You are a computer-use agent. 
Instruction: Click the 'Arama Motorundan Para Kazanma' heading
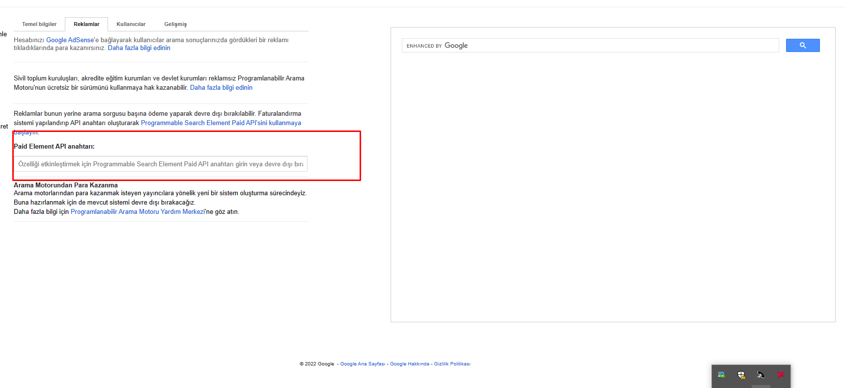click(66, 185)
